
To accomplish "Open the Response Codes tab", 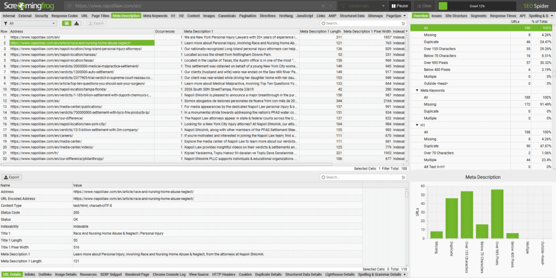I will click(65, 16).
